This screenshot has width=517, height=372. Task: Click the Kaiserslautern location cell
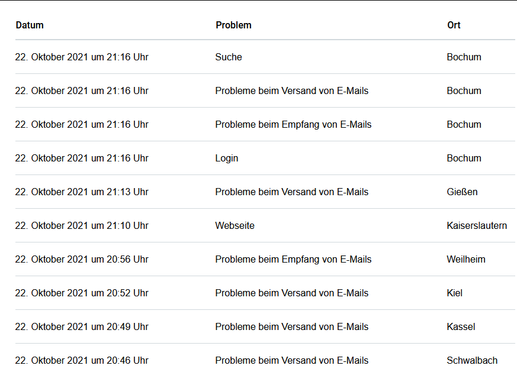(x=477, y=226)
